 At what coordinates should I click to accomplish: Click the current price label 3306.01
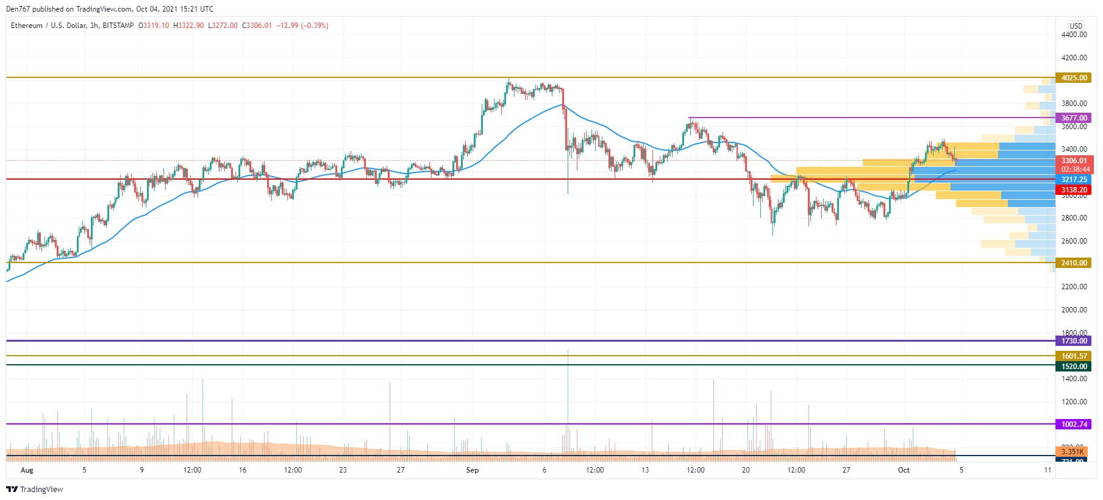click(x=1074, y=161)
